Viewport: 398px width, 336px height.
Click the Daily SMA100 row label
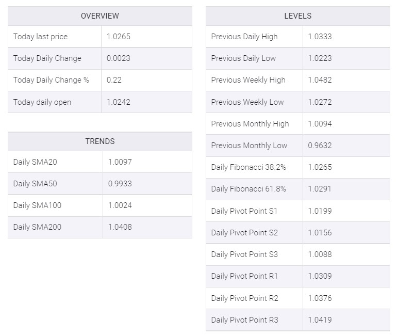[x=37, y=205]
